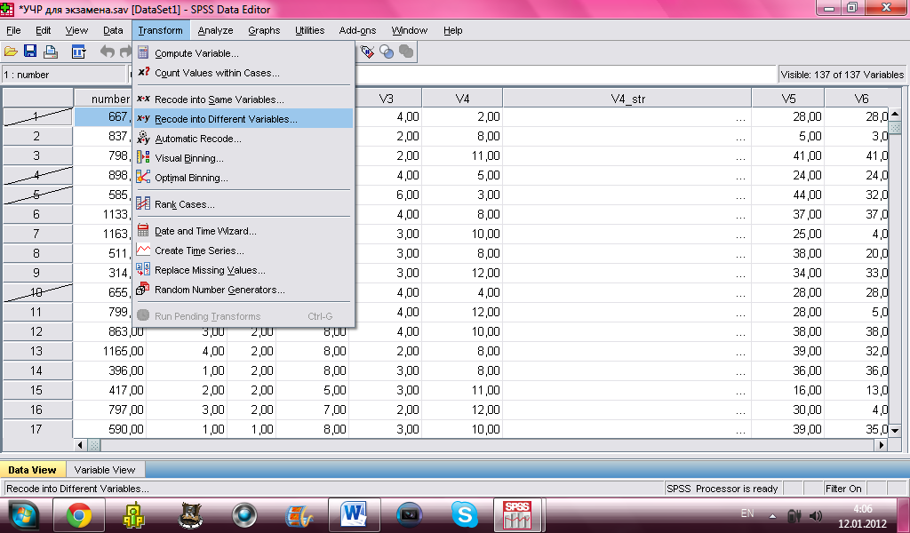910x533 pixels.
Task: Select the Data View tab
Action: pos(33,470)
